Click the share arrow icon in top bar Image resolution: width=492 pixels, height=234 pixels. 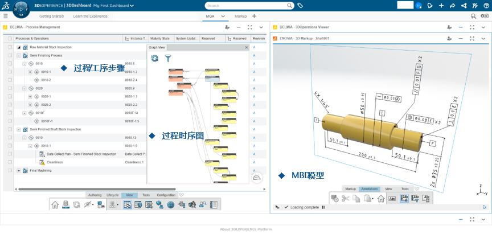click(x=453, y=5)
